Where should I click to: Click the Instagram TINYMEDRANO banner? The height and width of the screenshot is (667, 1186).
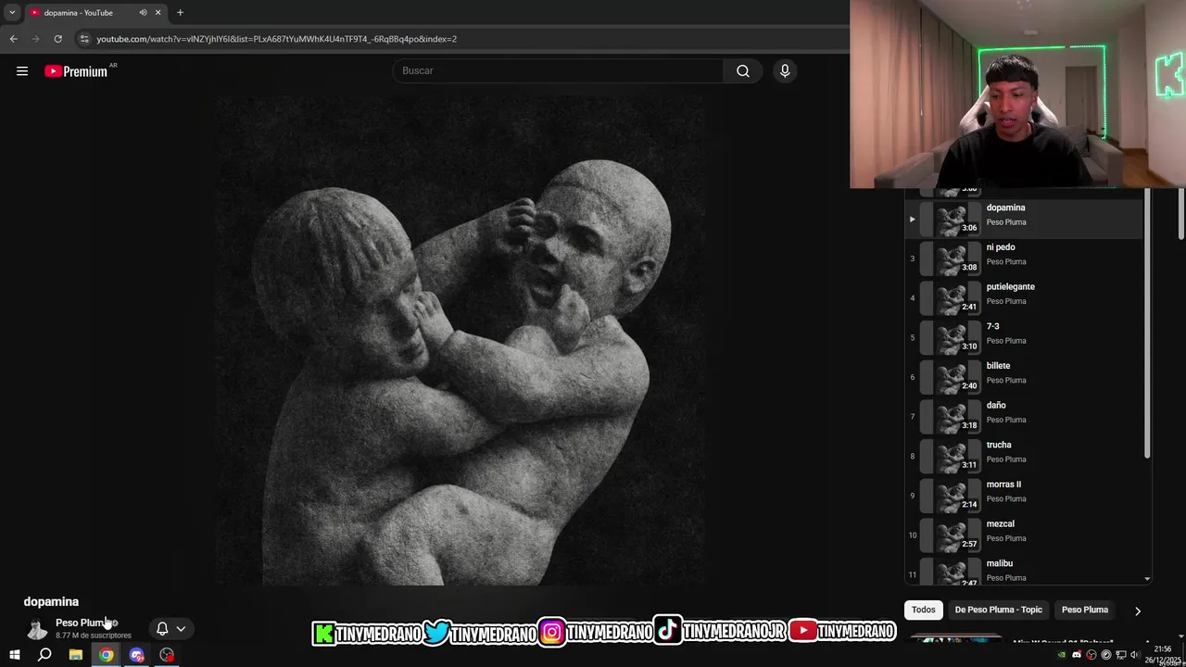pos(596,633)
